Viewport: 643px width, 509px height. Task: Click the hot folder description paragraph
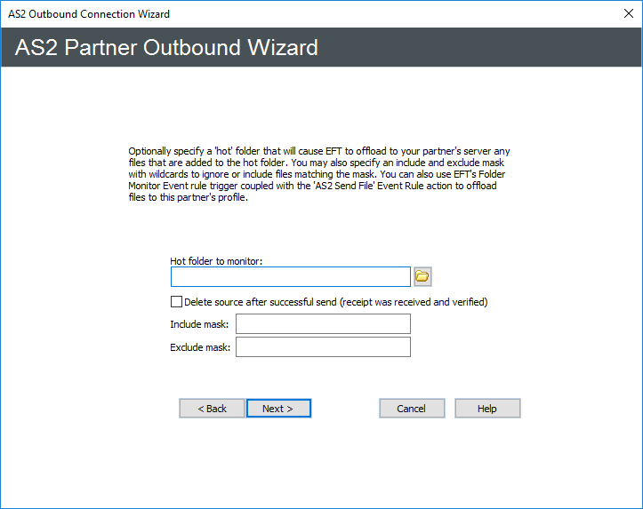pyautogui.click(x=320, y=174)
